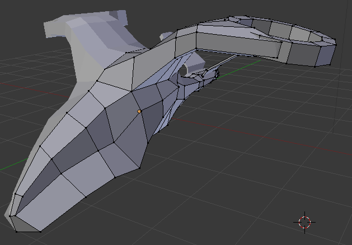
Task: Select the orange highlighted vertex on mesh
Action: tap(139, 111)
